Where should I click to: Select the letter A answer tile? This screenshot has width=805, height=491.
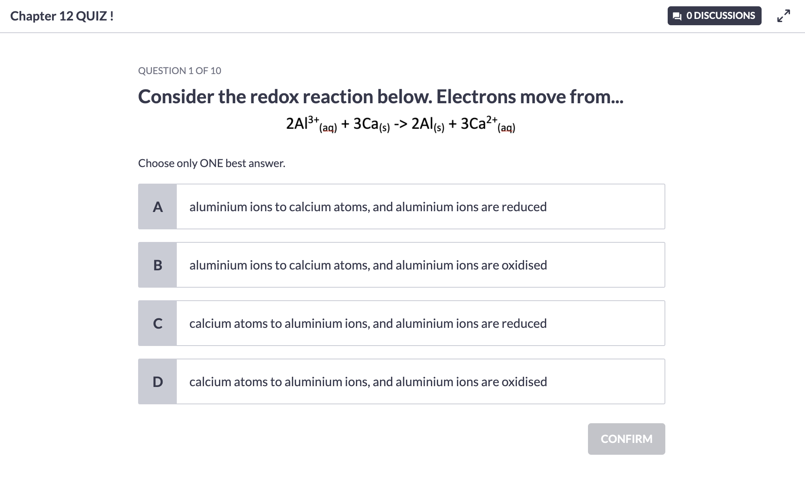[x=157, y=206]
